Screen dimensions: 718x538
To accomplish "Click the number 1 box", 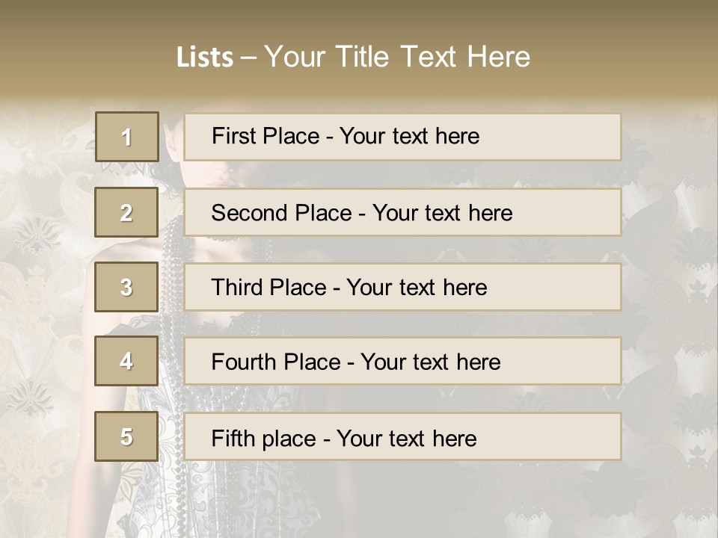I will click(x=127, y=137).
